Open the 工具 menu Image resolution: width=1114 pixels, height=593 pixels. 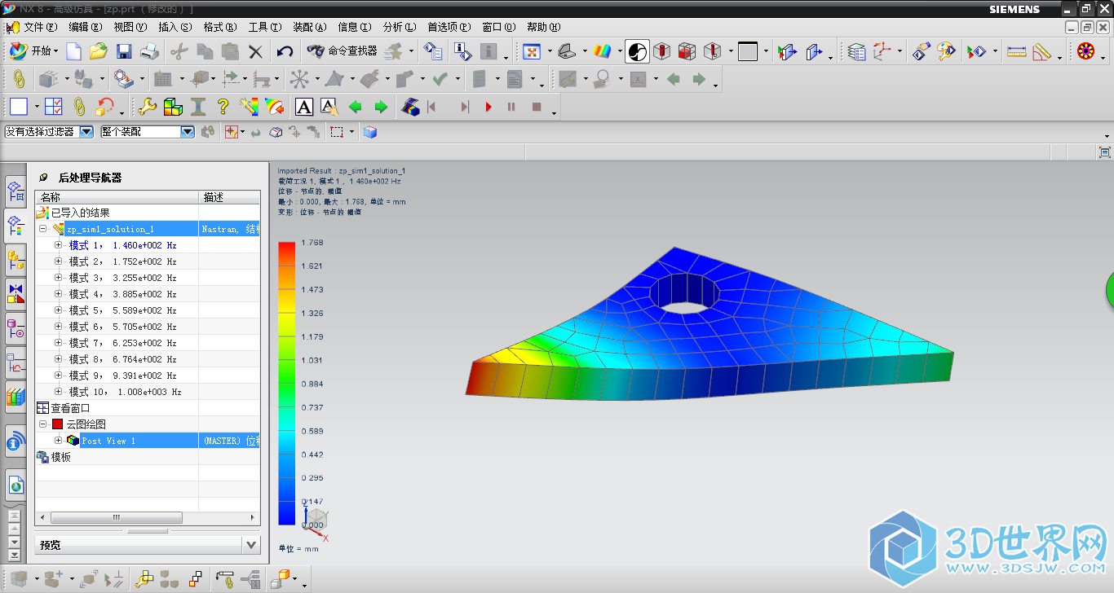(x=264, y=27)
